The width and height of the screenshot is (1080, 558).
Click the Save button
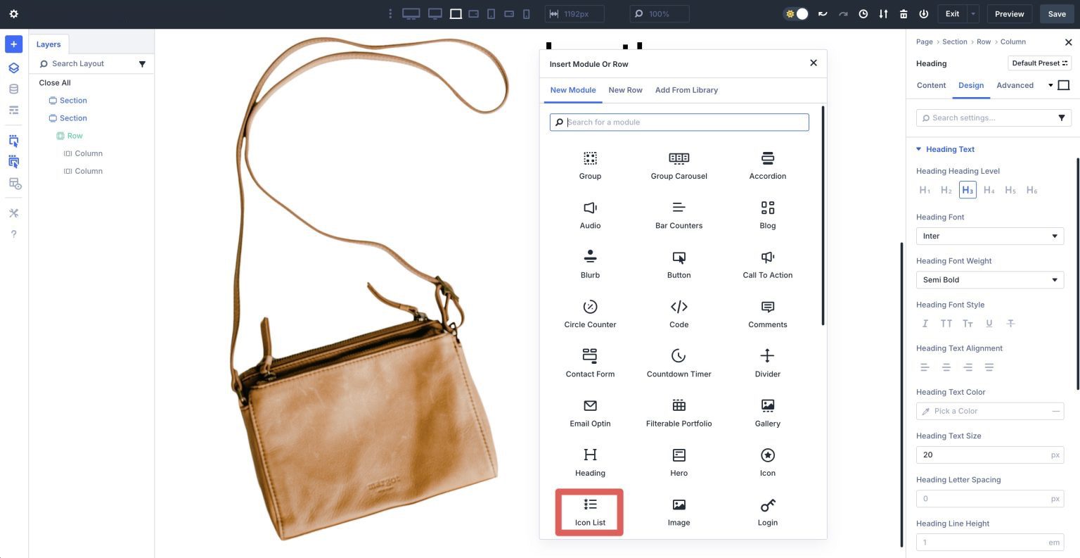click(1057, 13)
